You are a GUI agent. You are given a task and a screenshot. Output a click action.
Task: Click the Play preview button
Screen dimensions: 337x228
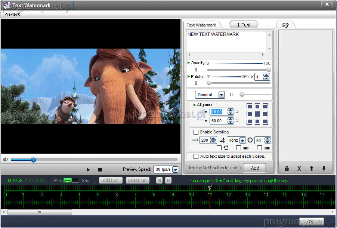pos(88,170)
